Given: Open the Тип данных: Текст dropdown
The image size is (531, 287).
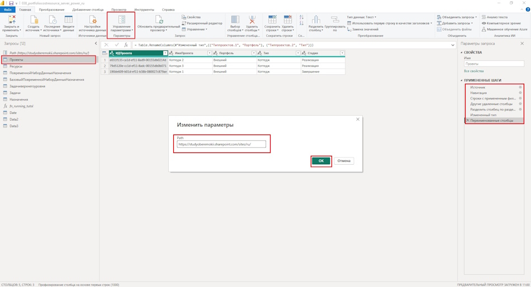Looking at the screenshot, I should [361, 17].
